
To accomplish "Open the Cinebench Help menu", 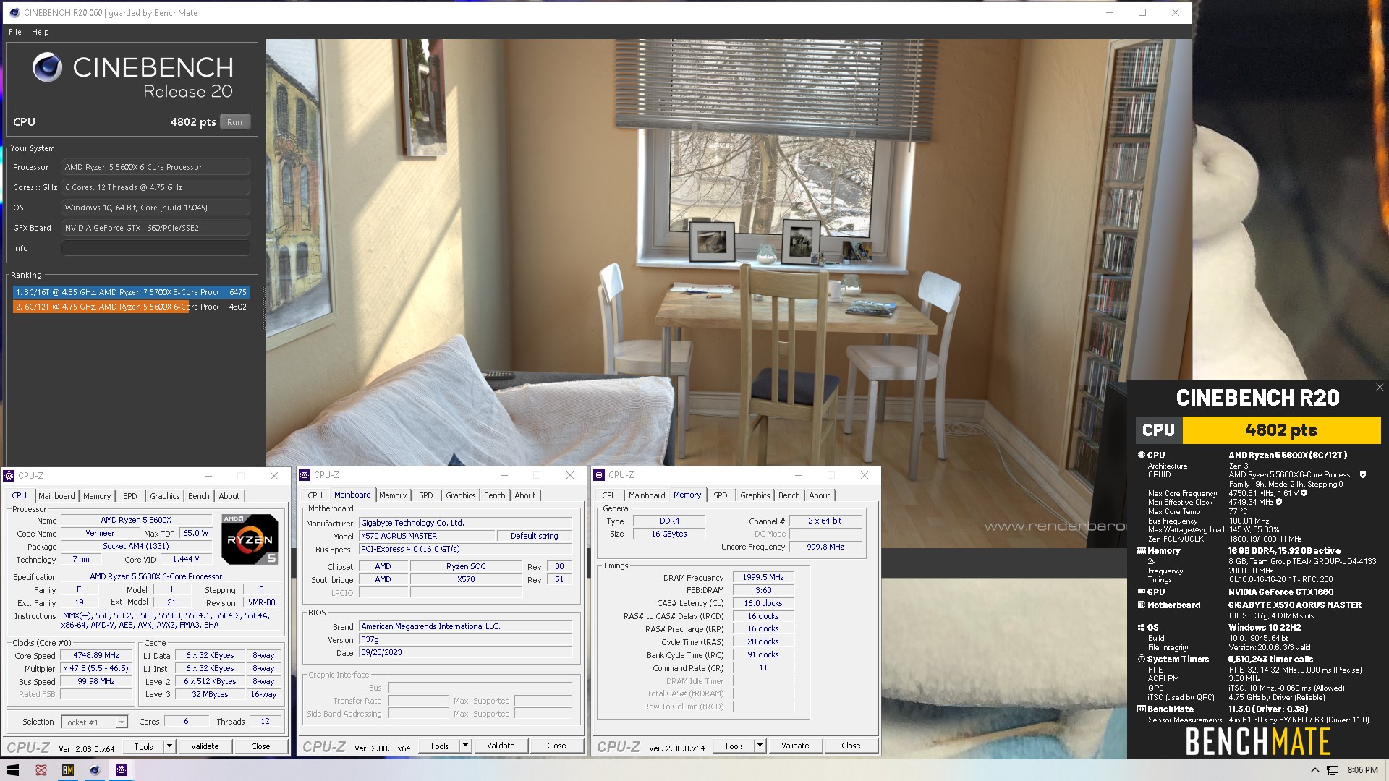I will pyautogui.click(x=41, y=32).
